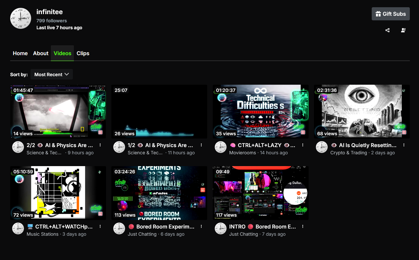
Task: Click Science & Tech category for 11 hours ago video
Action: pyautogui.click(x=145, y=153)
